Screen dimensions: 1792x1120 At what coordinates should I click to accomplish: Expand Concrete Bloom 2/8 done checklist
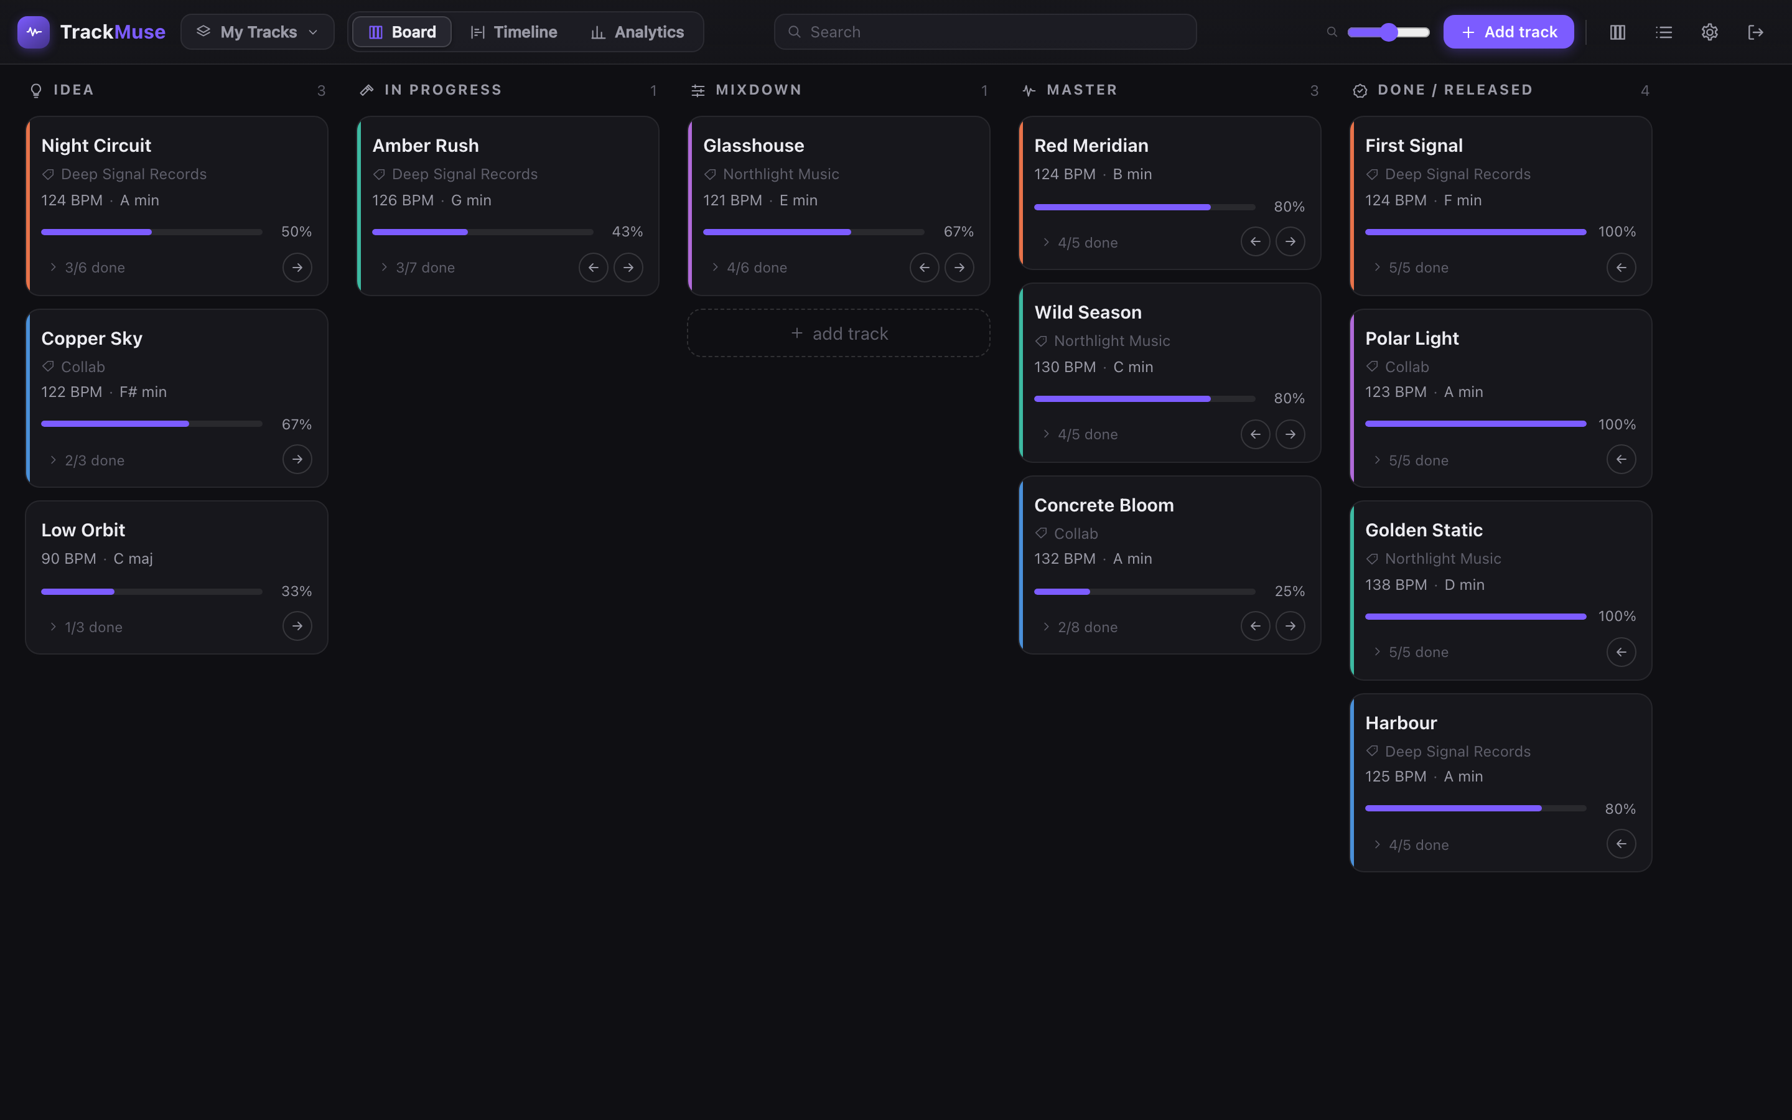click(1080, 627)
